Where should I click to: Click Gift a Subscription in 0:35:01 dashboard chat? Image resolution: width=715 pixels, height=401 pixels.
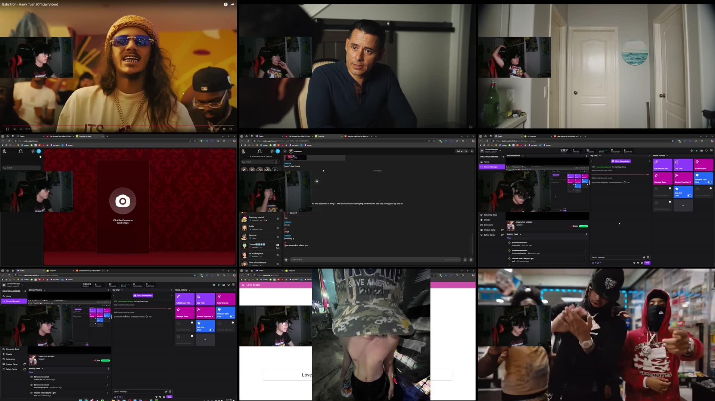(x=621, y=161)
